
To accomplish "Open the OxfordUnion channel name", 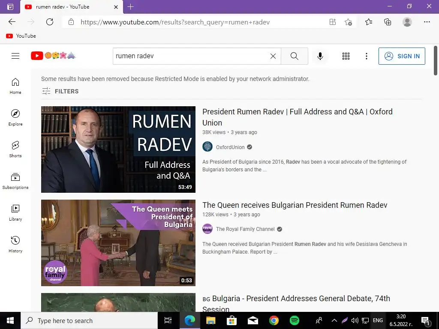I will tap(230, 147).
